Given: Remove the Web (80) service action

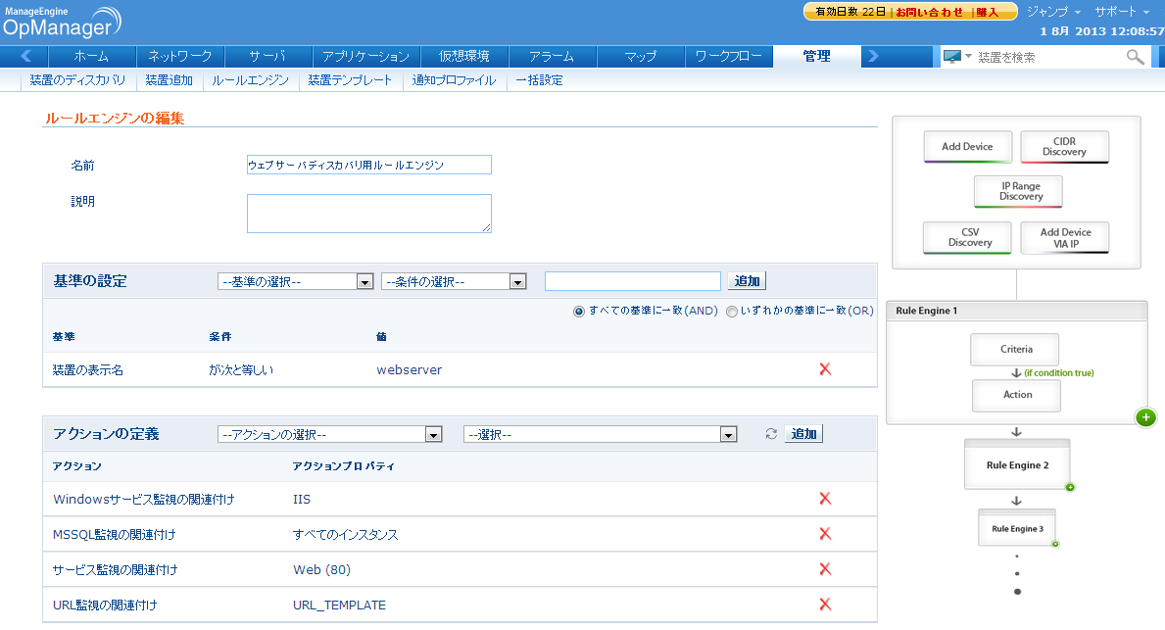Looking at the screenshot, I should click(824, 569).
